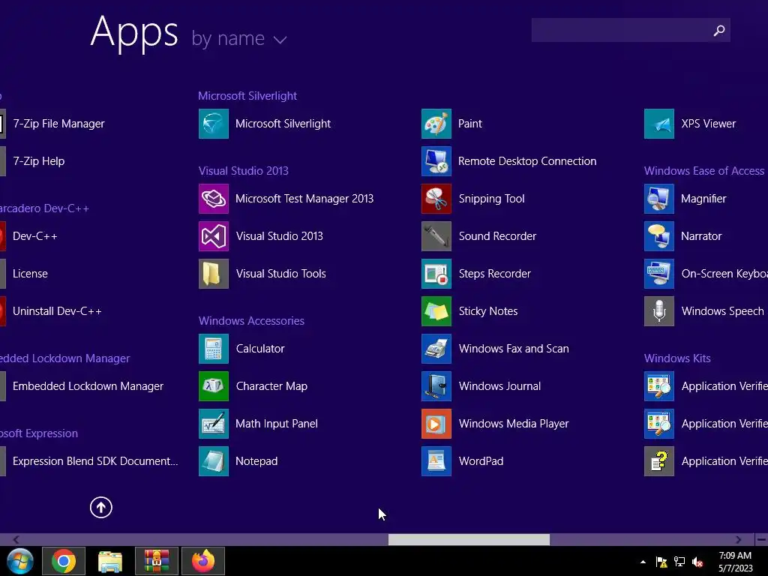Open Sticky Notes icon
Viewport: 768px width, 576px height.
pos(436,311)
